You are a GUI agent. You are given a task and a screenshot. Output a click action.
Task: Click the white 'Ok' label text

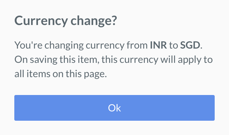click(x=114, y=108)
